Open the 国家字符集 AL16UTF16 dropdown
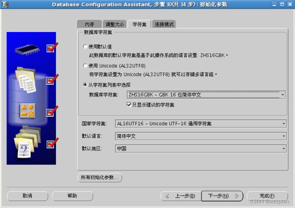Viewport: 295px width, 208px height. [201, 124]
